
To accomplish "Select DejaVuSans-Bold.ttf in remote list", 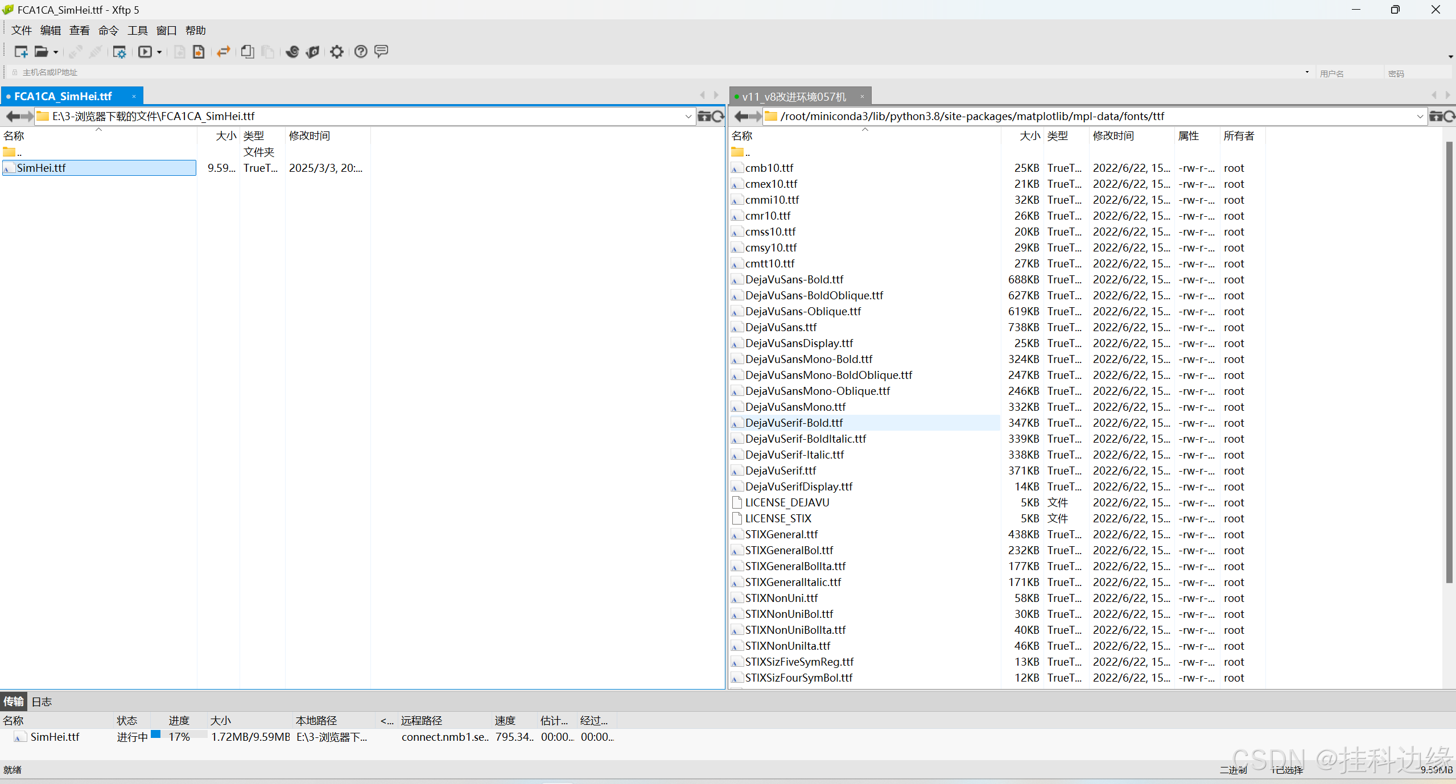I will 794,279.
